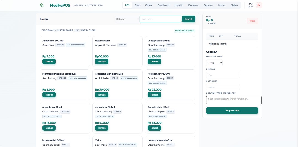298x147 pixels.
Task: Add Allopurinol 300 mg with Tambah
Action: pyautogui.click(x=49, y=61)
